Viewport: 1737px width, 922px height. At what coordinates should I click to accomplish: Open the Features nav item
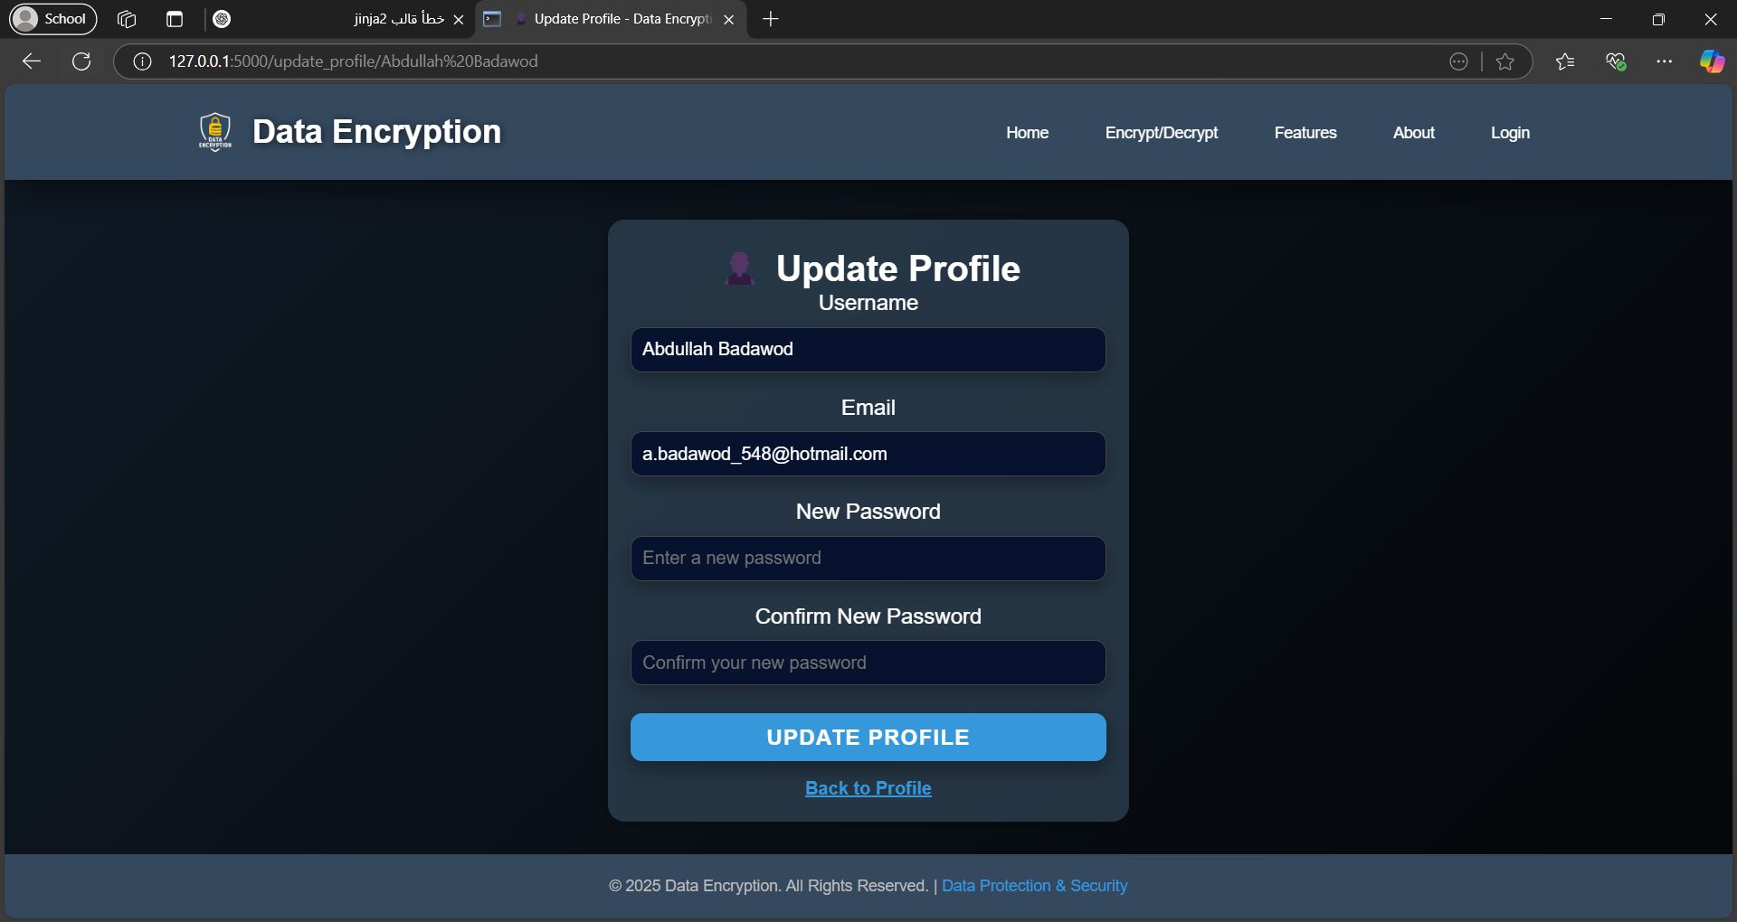(1305, 133)
